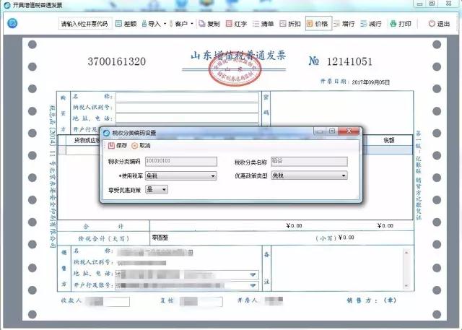
Task: Click the buyer 地址、电话 field
Action: pos(187,118)
